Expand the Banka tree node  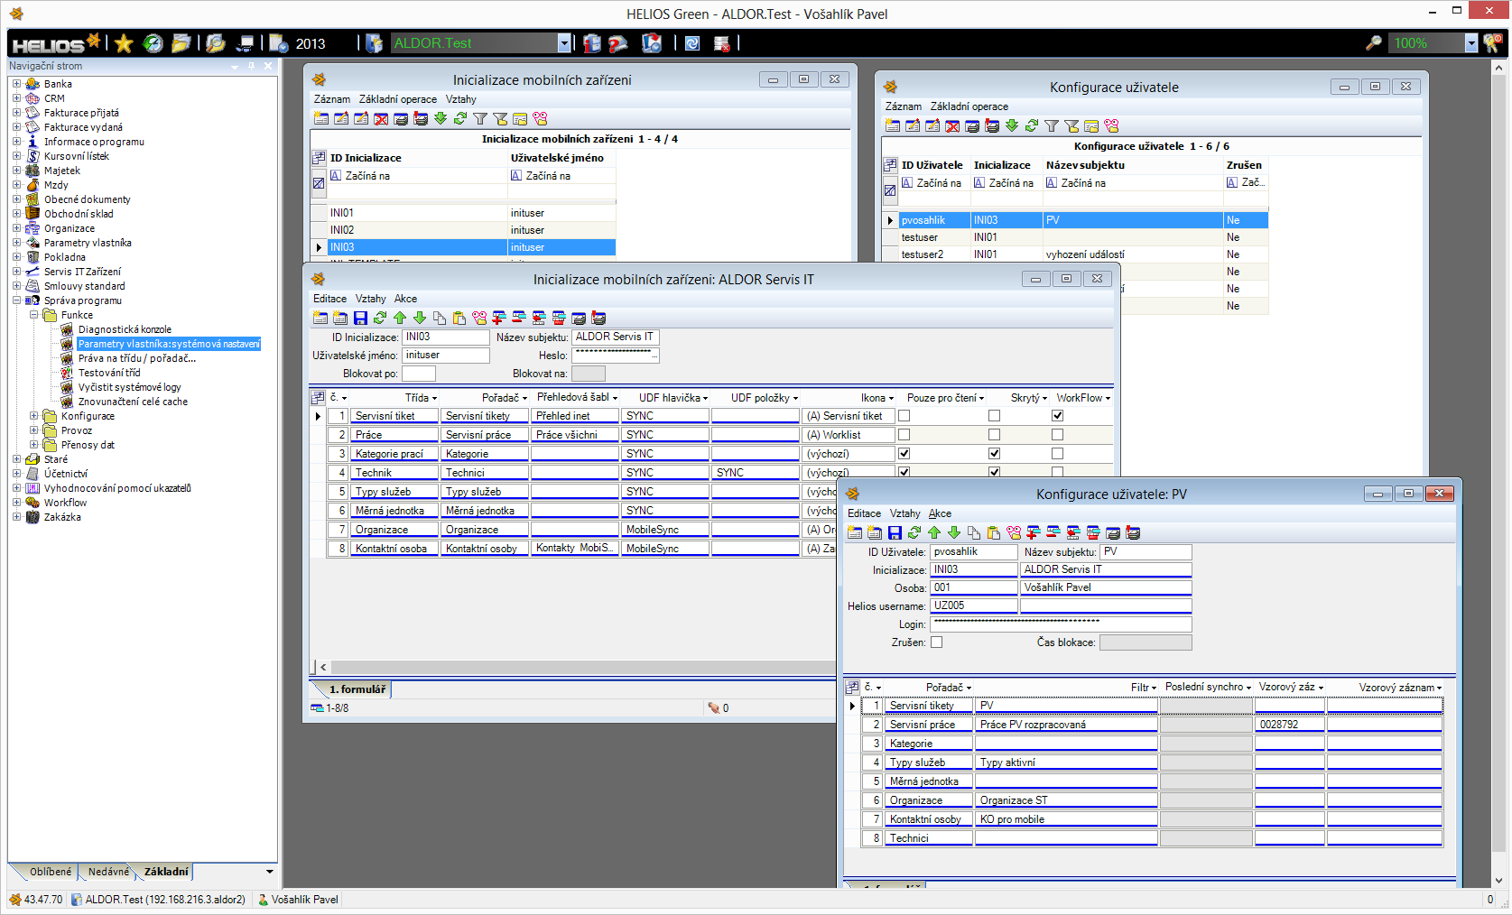click(x=16, y=84)
